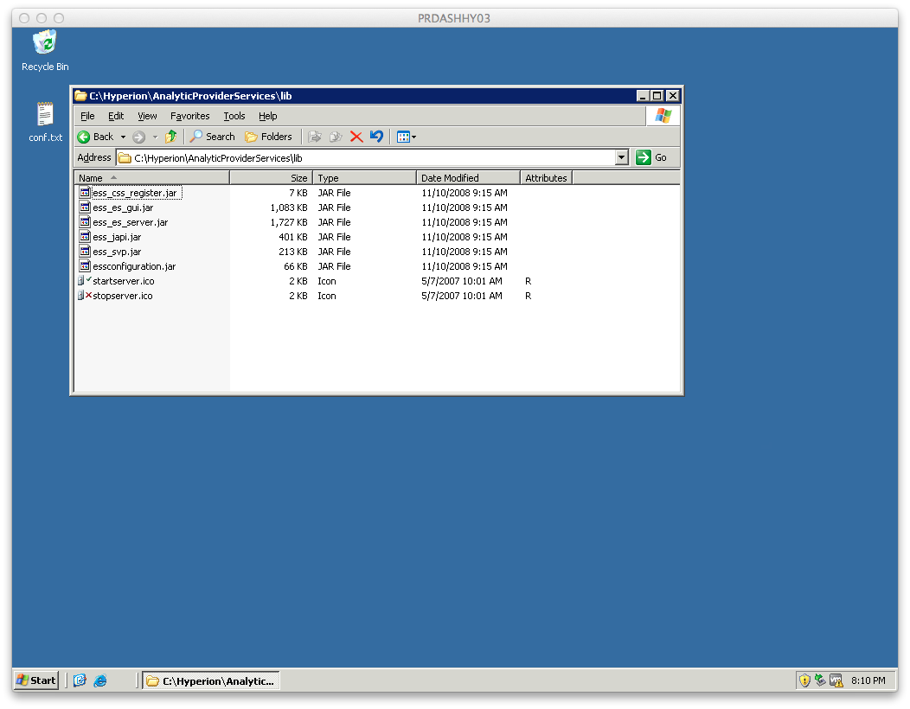Click the folder icon in the window title bar

point(80,96)
